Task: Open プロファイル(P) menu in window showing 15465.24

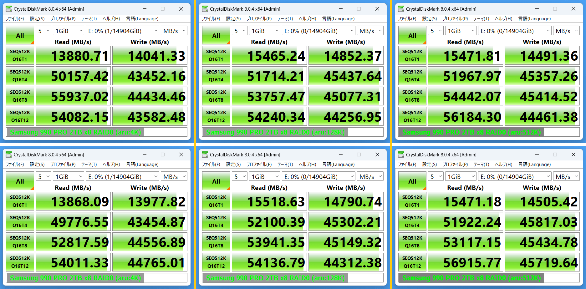Action: tap(259, 19)
